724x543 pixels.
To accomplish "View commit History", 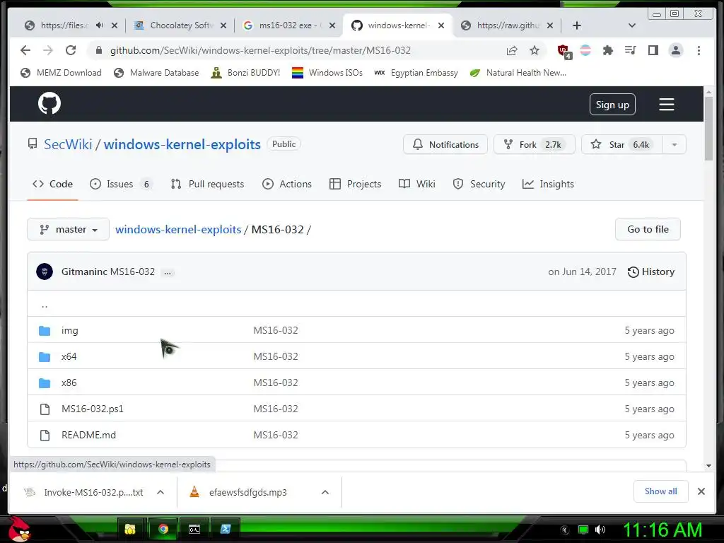I will [651, 272].
